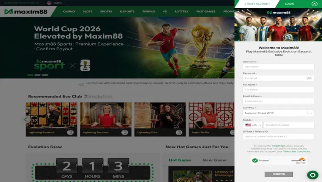Open the Terms and Conditions link
The image size is (322, 182).
pyautogui.click(x=296, y=152)
